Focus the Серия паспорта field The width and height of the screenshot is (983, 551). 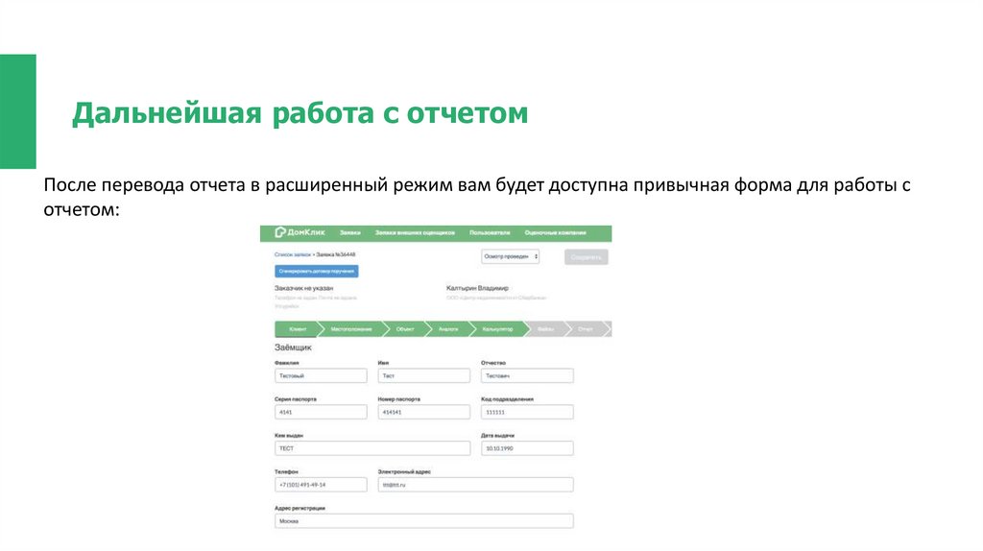point(321,412)
